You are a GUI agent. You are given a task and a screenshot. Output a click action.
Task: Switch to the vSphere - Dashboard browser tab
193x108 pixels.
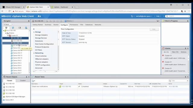pyautogui.click(x=62, y=7)
